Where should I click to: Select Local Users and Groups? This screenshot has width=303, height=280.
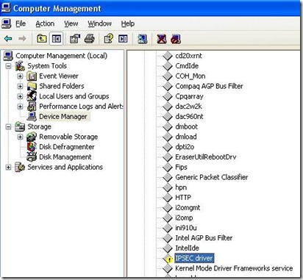[x=74, y=96]
